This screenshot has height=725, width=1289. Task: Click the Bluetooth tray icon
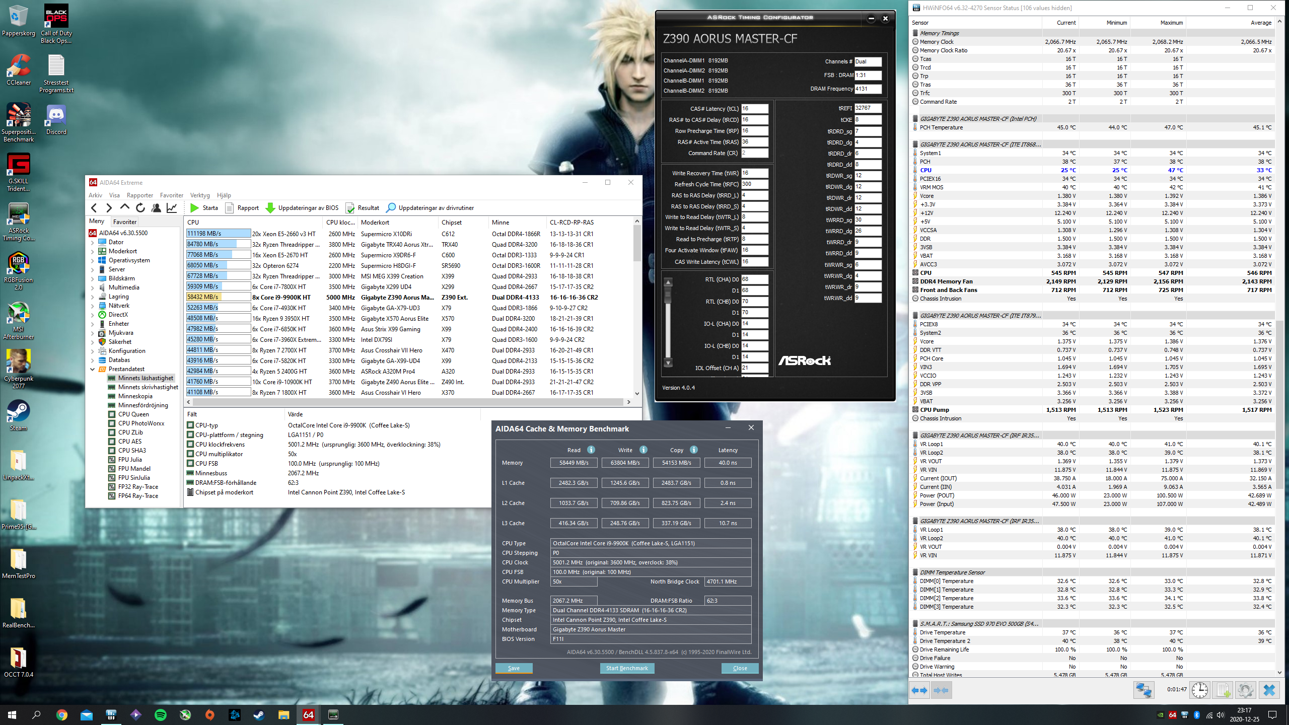click(1197, 715)
